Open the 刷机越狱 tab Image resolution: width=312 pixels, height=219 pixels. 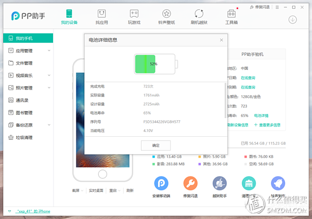click(199, 17)
